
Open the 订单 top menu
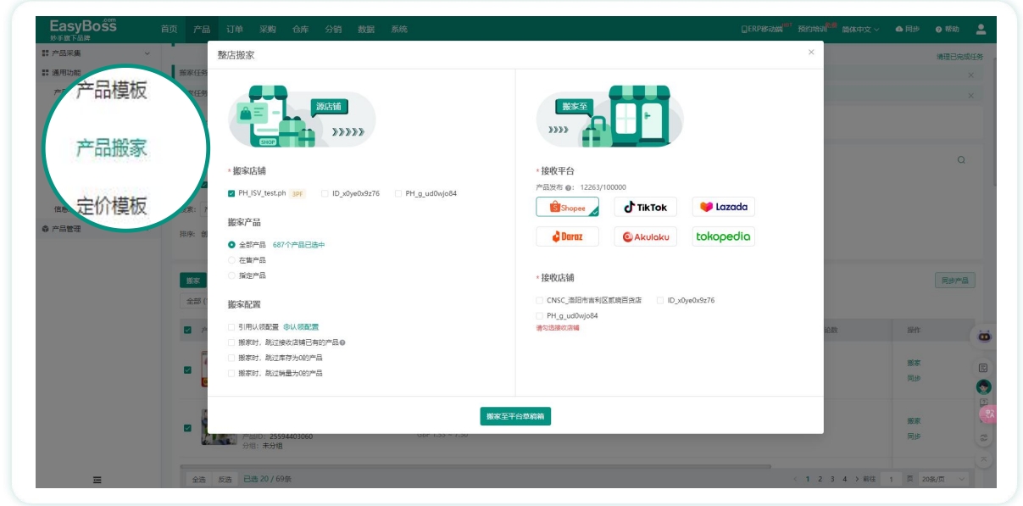[x=235, y=30]
